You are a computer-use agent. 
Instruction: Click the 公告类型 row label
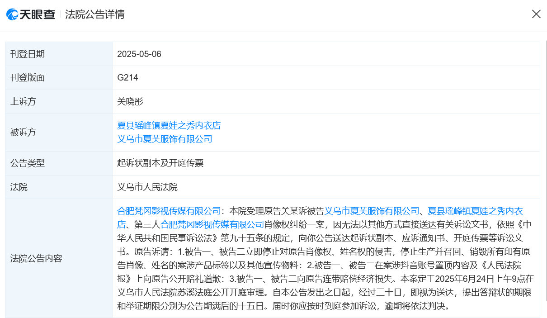[x=28, y=163]
